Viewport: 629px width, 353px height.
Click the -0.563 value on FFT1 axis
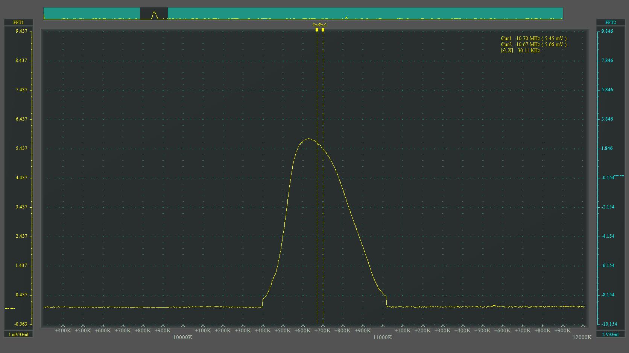(21, 324)
